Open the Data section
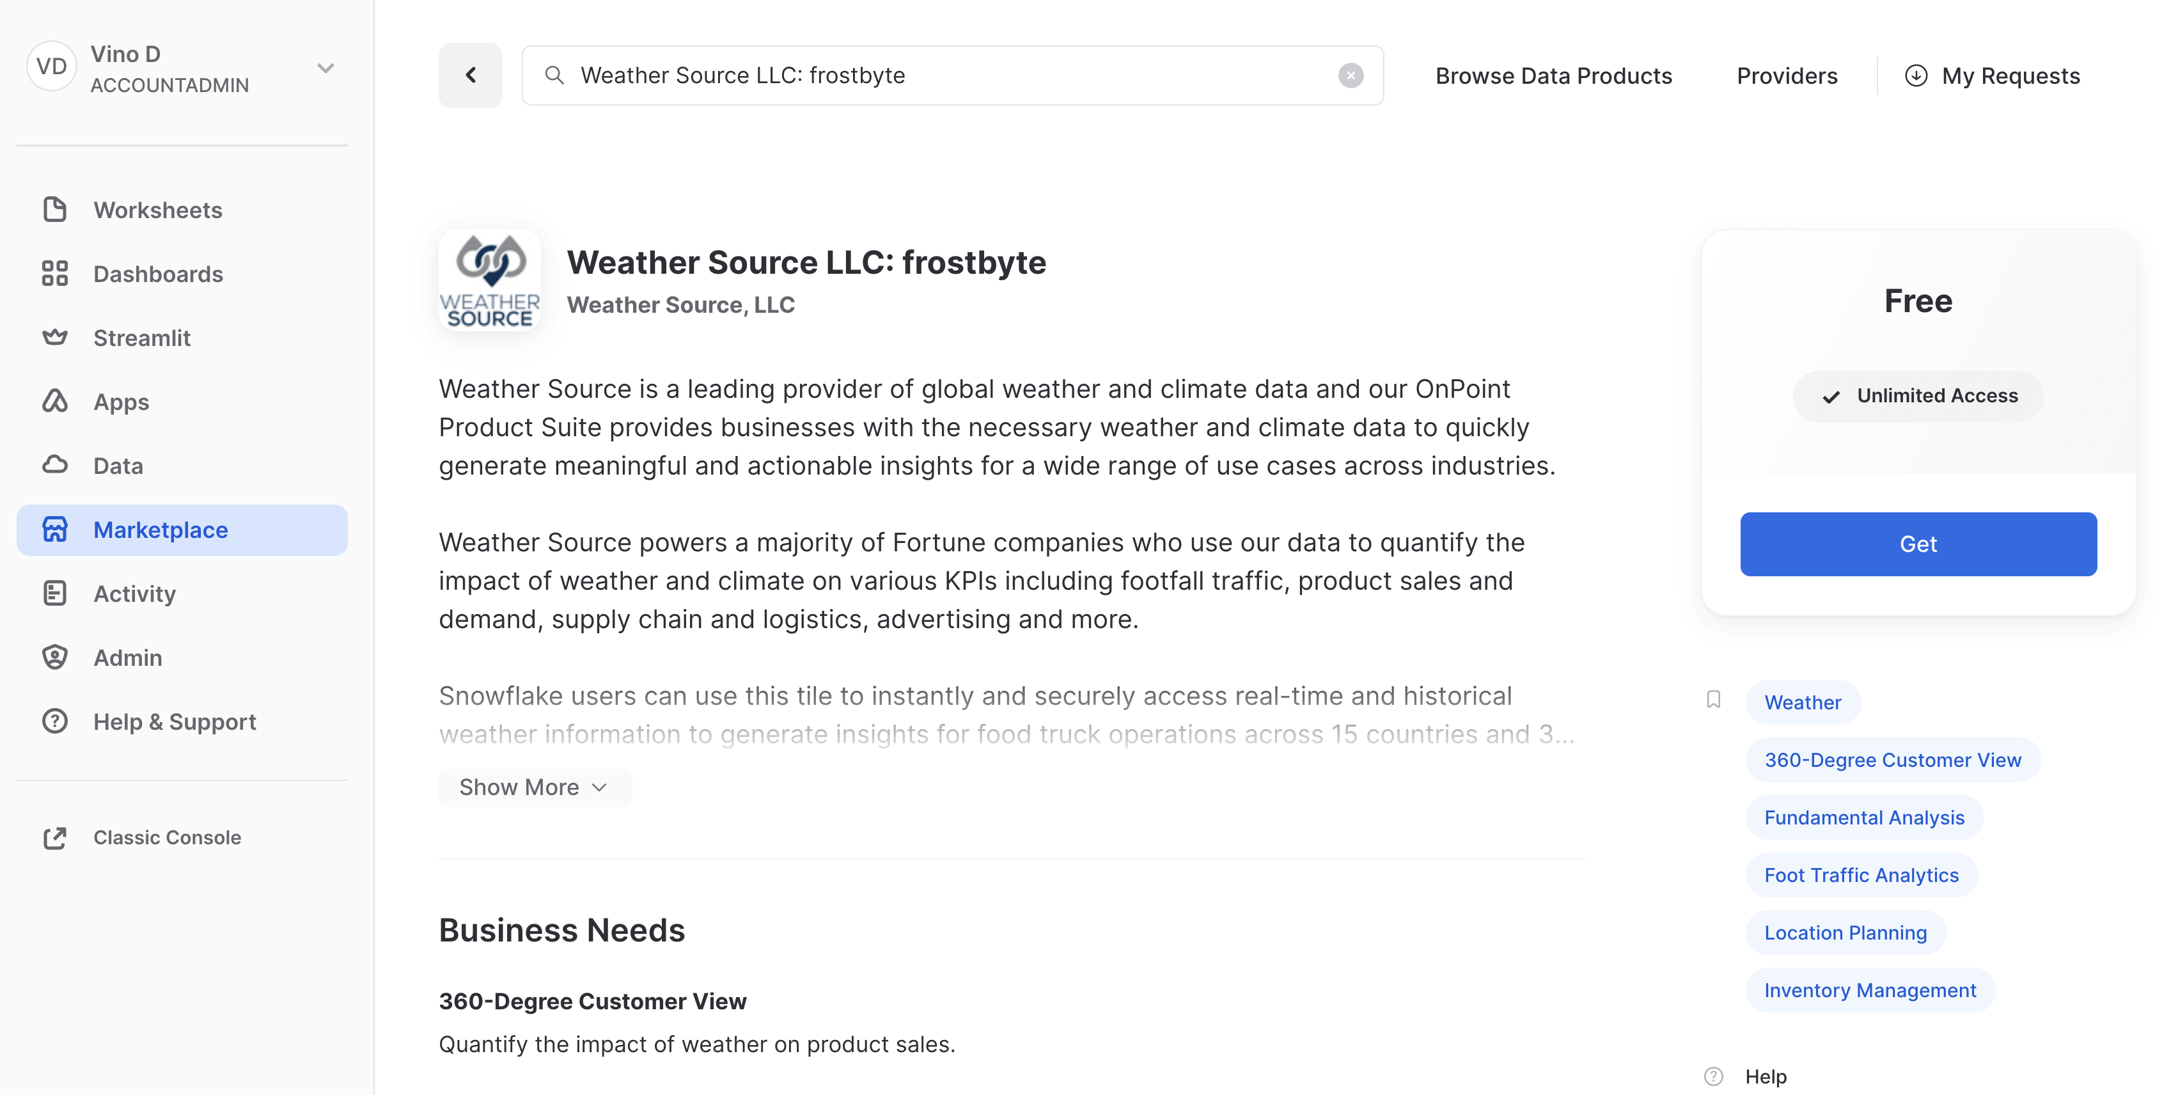This screenshot has height=1095, width=2178. (x=116, y=466)
